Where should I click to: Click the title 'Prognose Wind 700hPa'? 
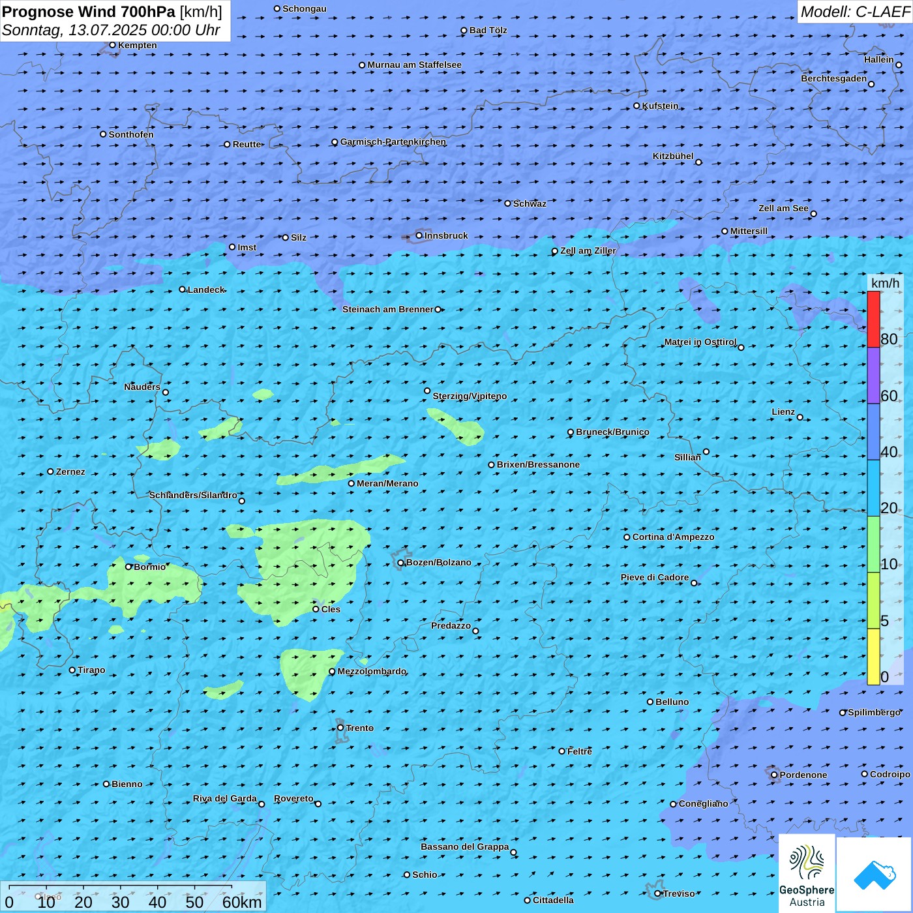coord(89,12)
